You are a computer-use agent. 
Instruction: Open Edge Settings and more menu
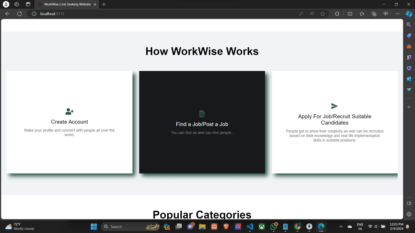398,14
